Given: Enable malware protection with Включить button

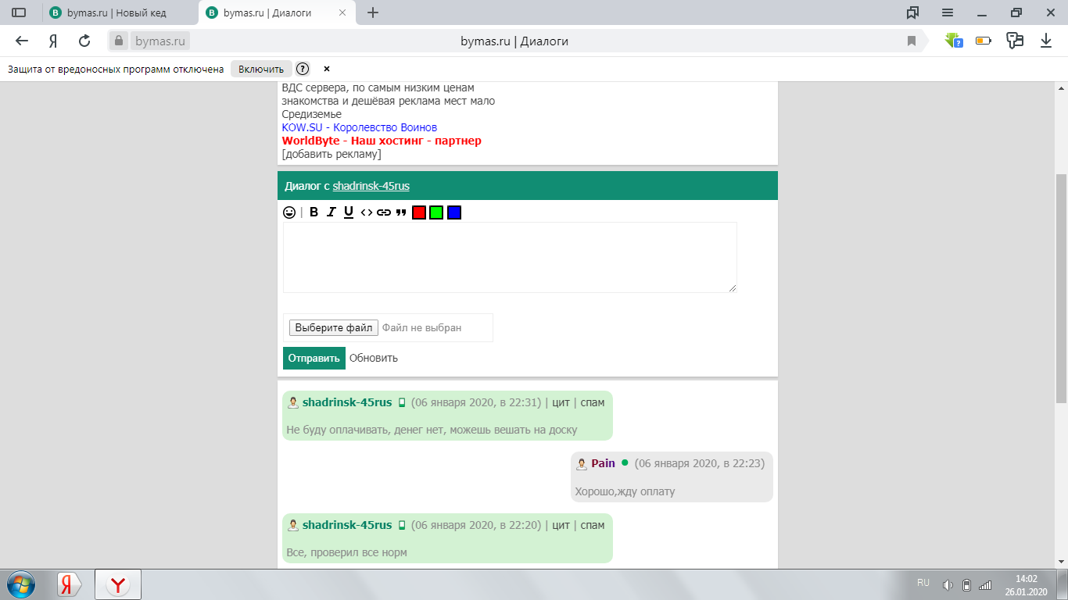Looking at the screenshot, I should pyautogui.click(x=261, y=69).
